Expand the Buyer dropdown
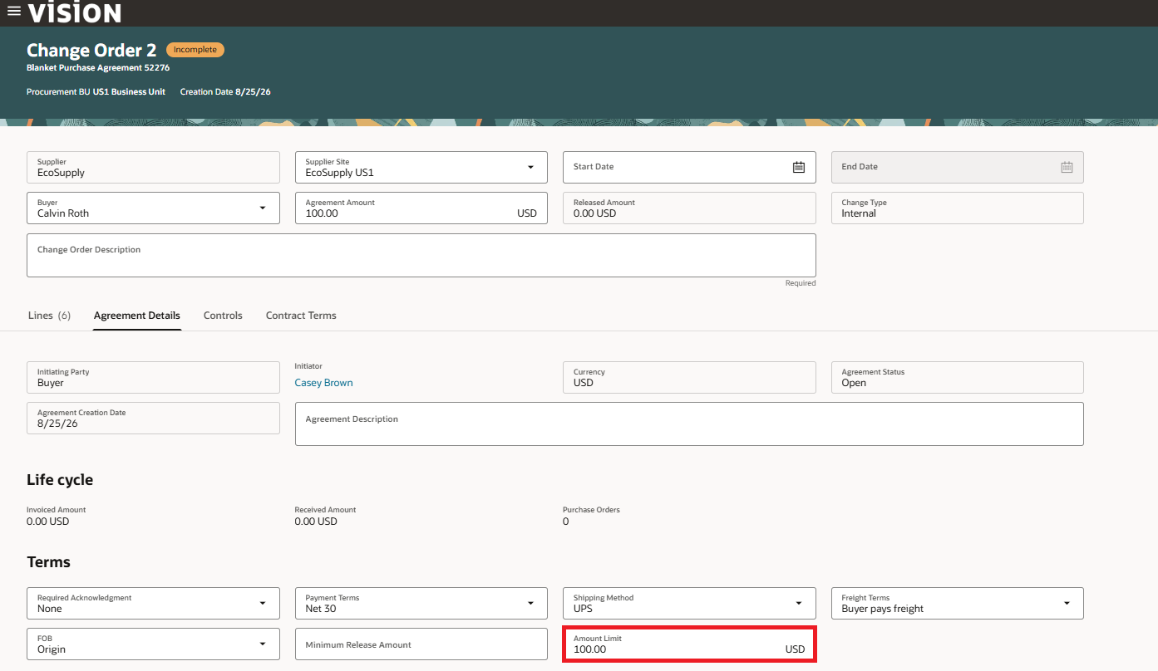Viewport: 1158px width, 671px height. 263,208
